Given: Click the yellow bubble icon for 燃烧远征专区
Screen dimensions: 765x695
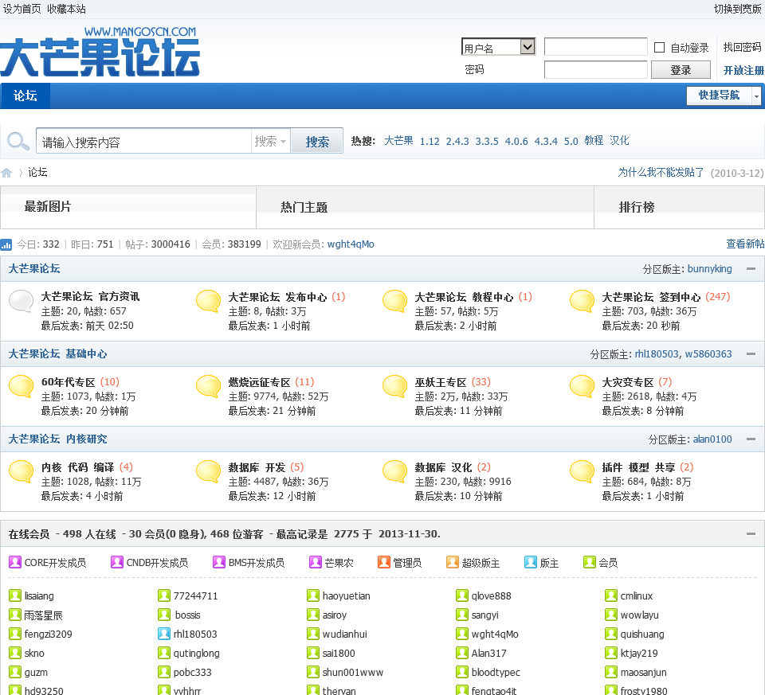Looking at the screenshot, I should 208,386.
